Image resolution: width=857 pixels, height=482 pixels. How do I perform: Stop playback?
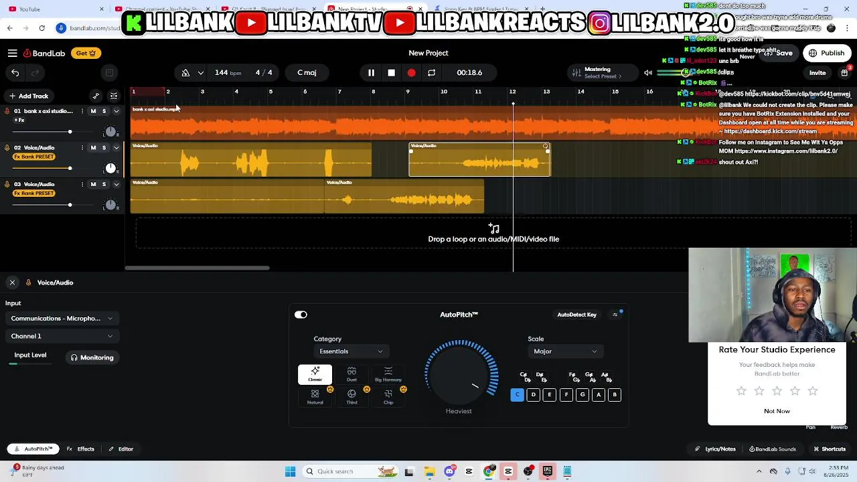pos(392,72)
